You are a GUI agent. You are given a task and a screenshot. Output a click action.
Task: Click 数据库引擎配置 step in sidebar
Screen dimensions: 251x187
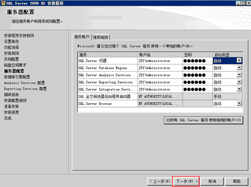tap(17, 77)
